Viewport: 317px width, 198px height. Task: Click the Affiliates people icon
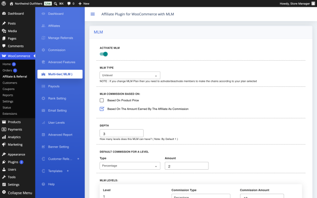(x=43, y=26)
